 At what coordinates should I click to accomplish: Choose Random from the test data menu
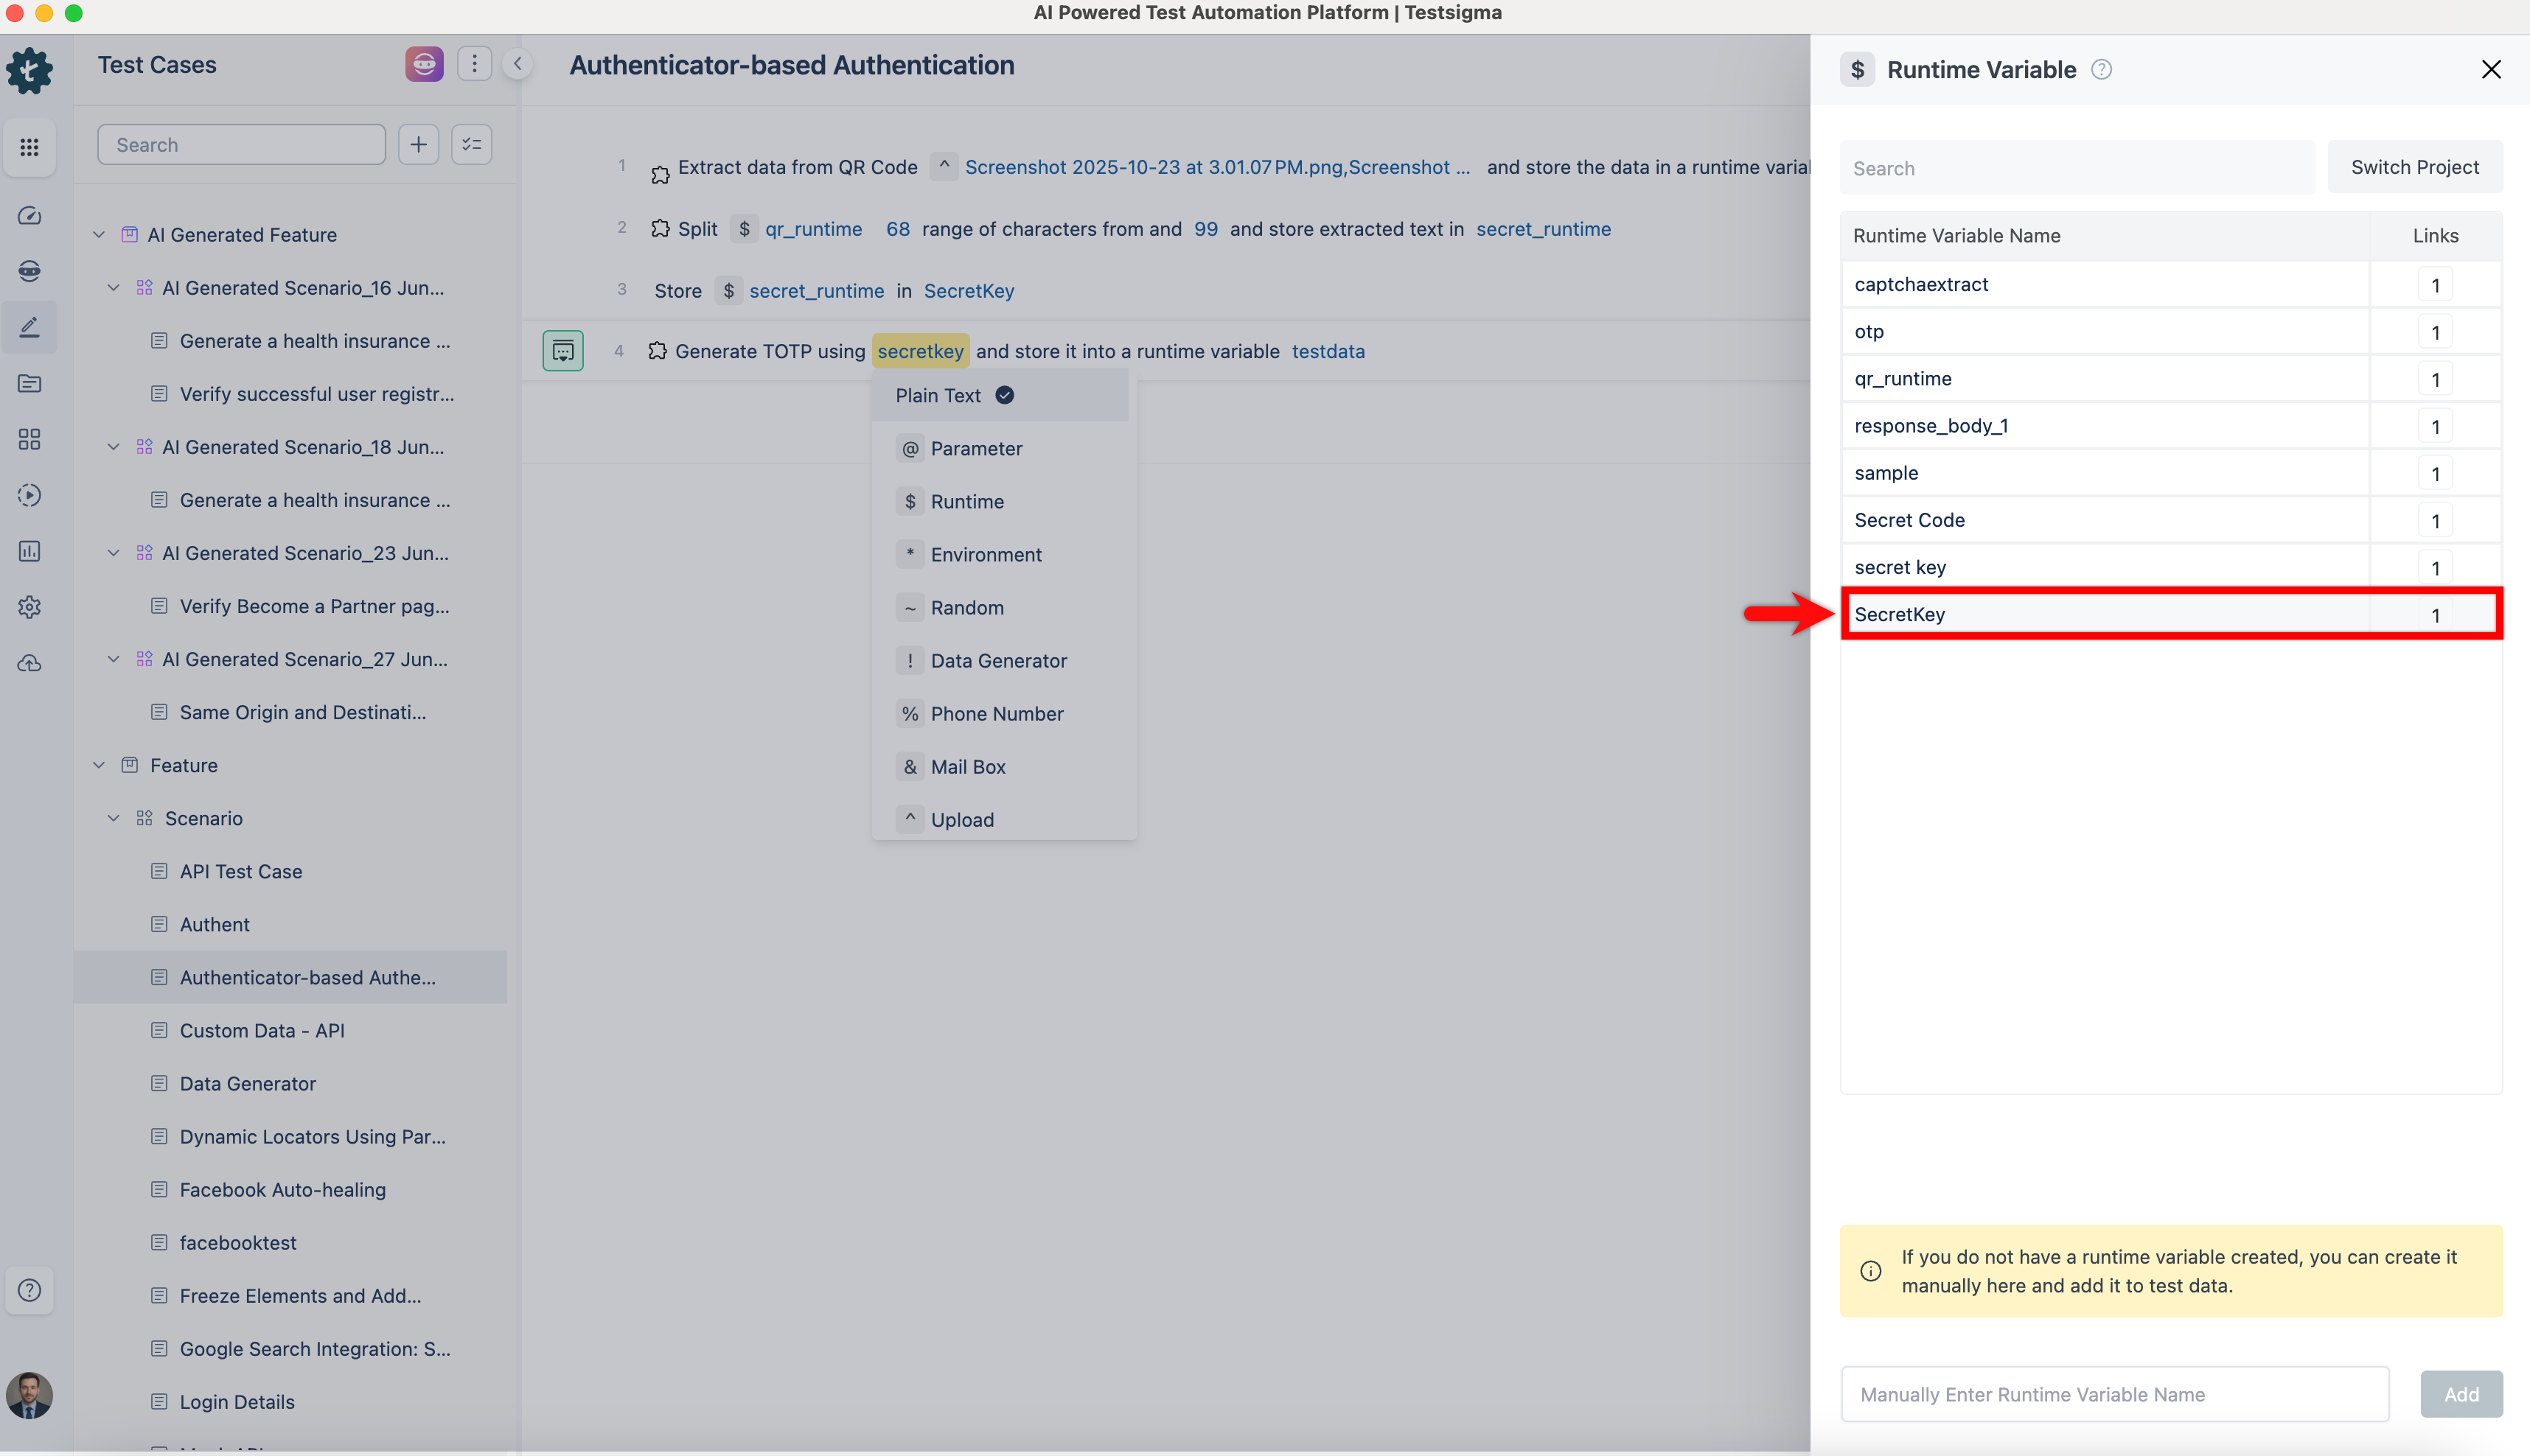(966, 607)
